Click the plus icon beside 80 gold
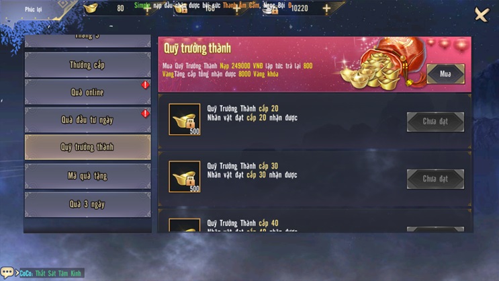The height and width of the screenshot is (281, 499). (x=147, y=9)
